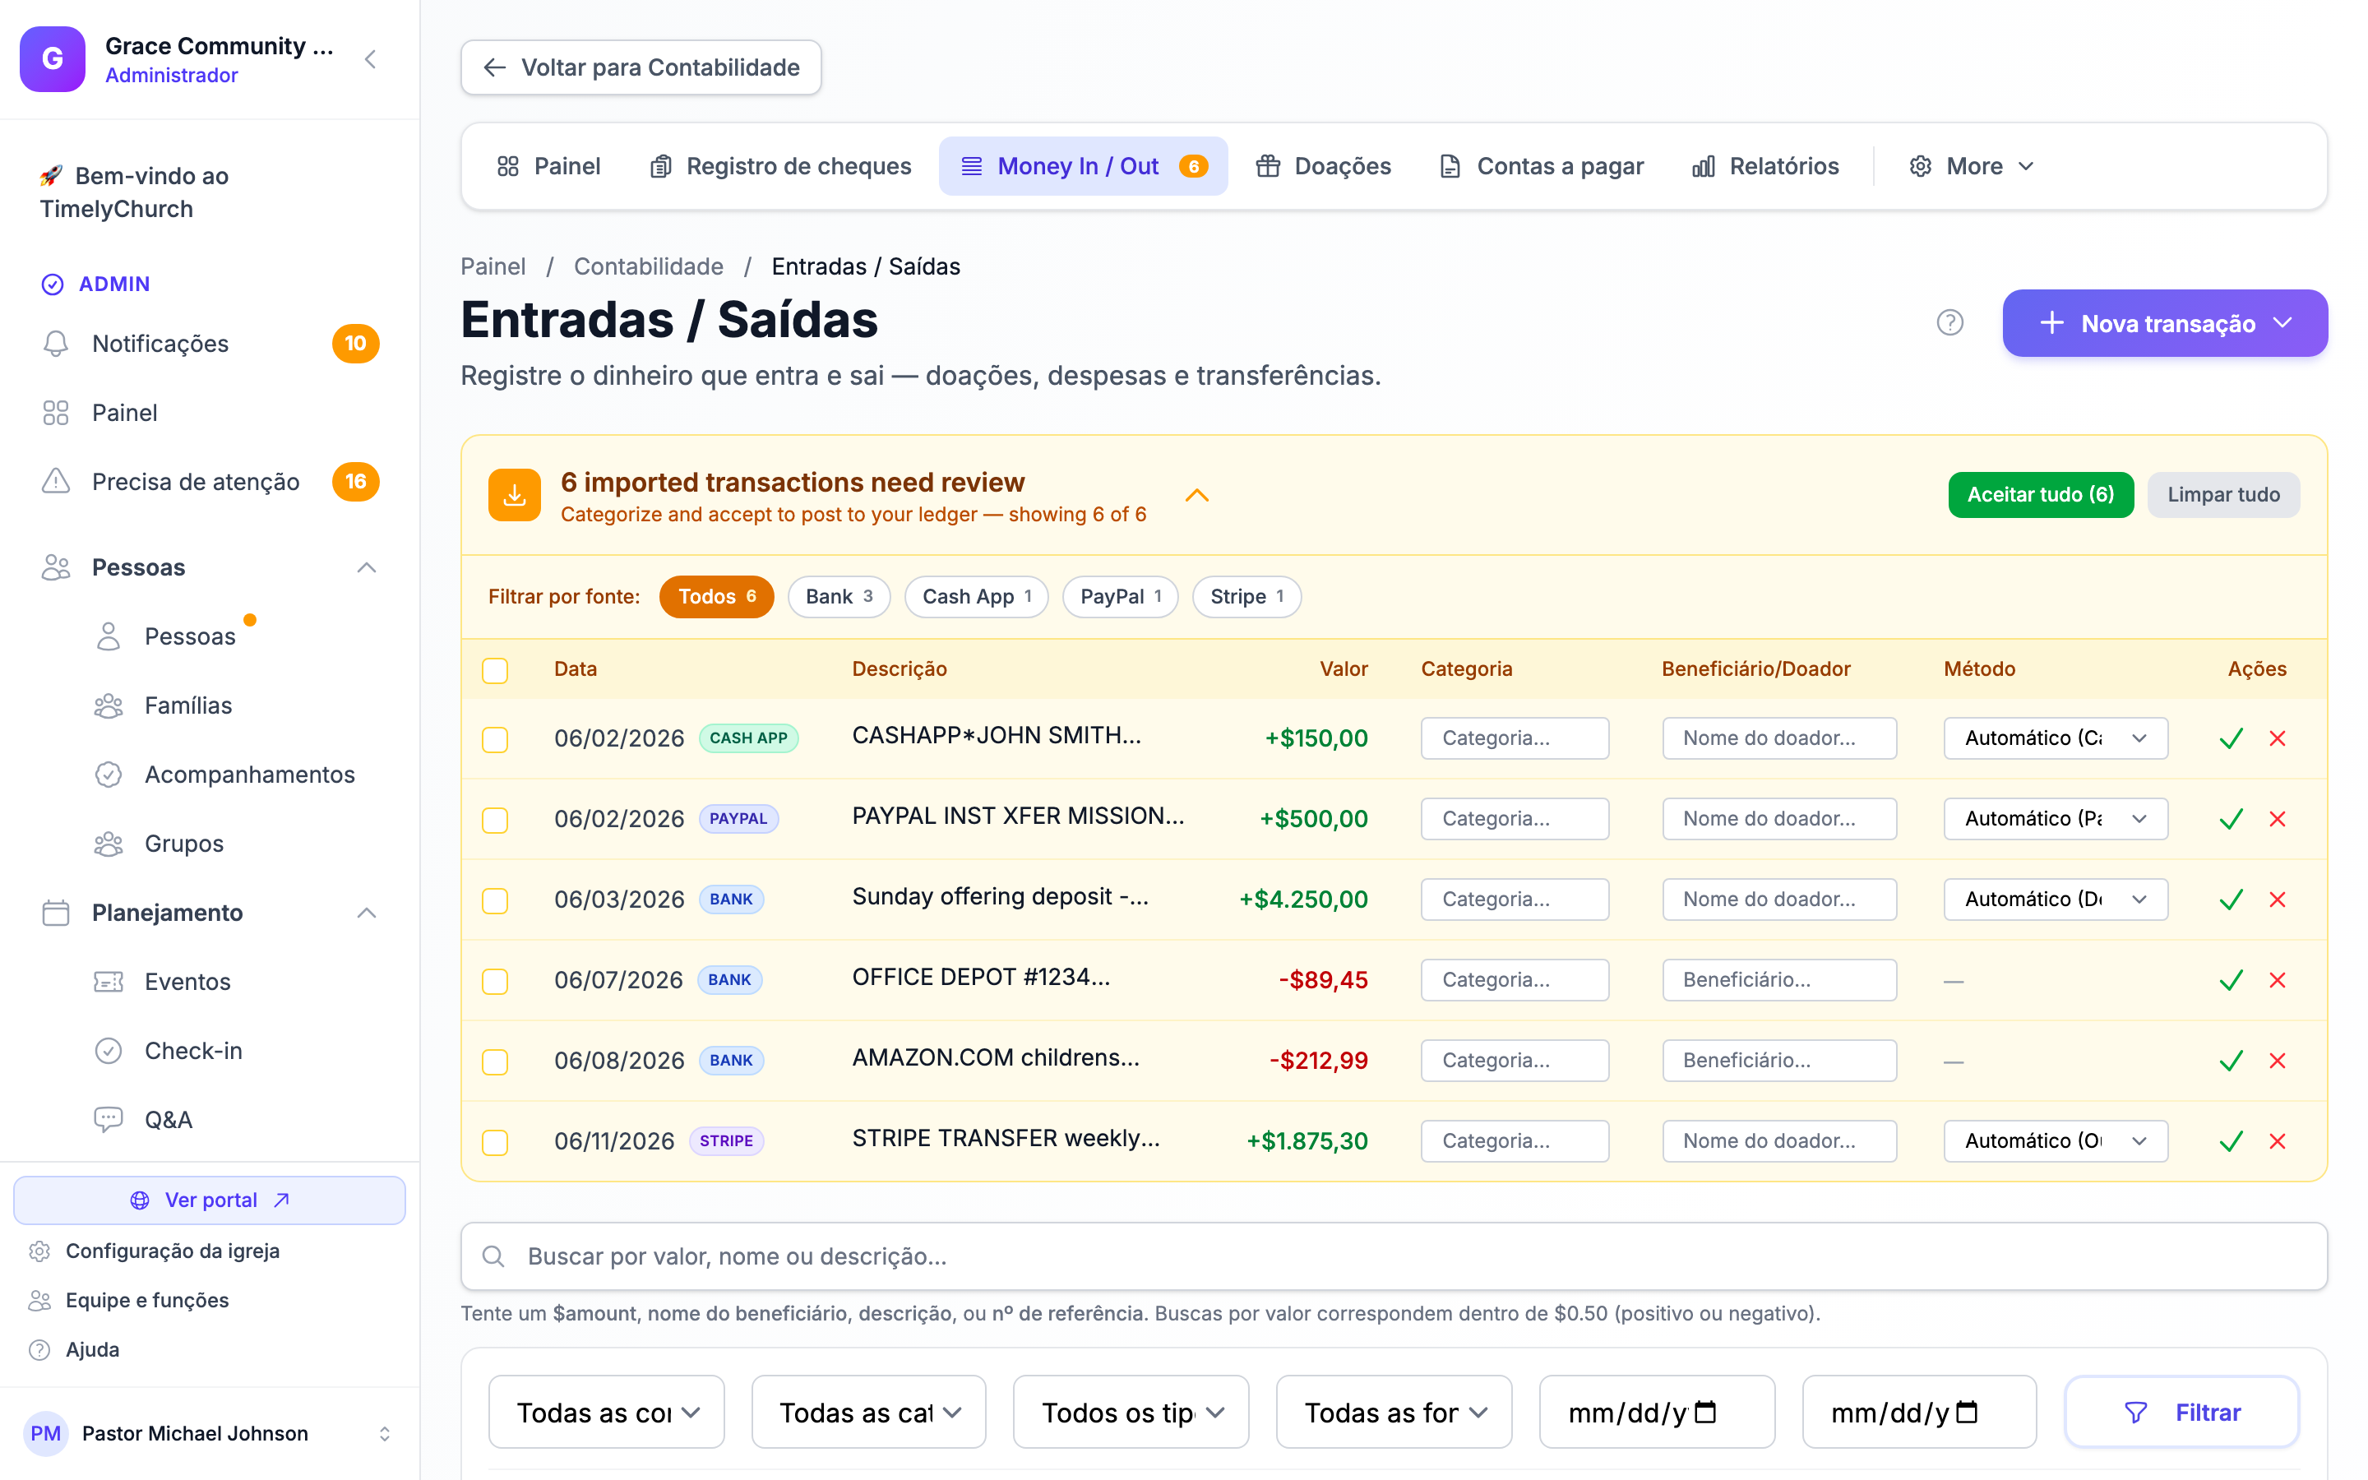This screenshot has width=2368, height=1480.
Task: Switch to Contas a pagar tab
Action: click(1542, 166)
